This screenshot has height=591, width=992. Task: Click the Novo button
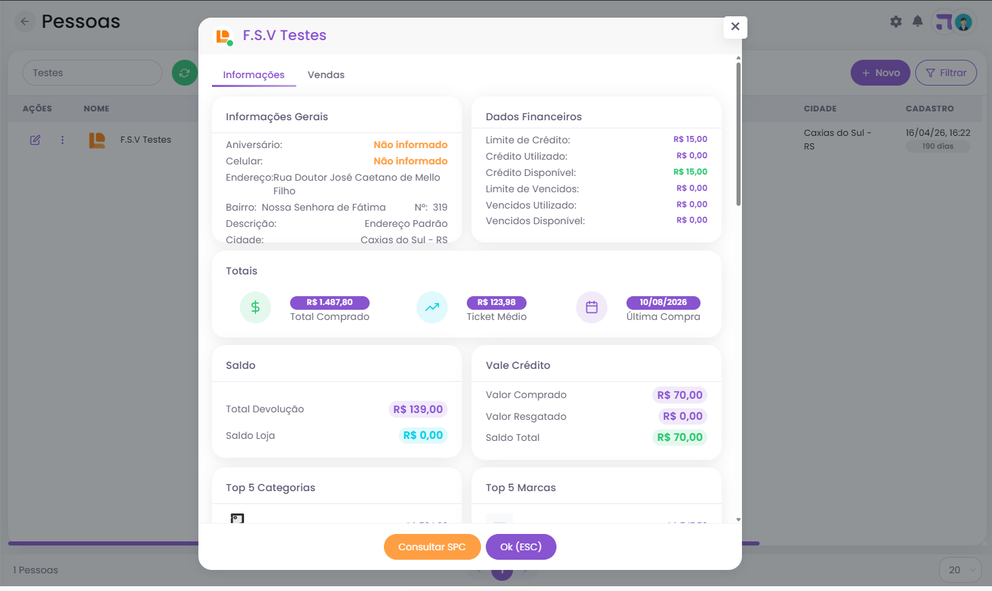[881, 73]
